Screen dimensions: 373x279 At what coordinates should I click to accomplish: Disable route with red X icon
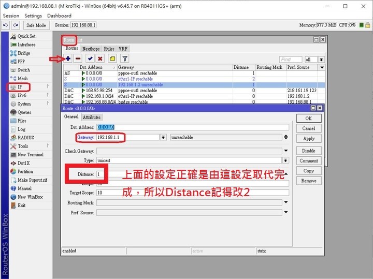coord(100,58)
